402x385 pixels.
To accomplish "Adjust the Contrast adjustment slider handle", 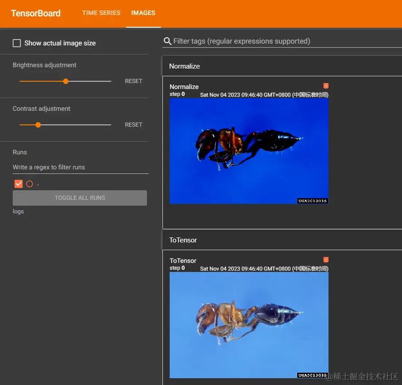I will click(38, 125).
